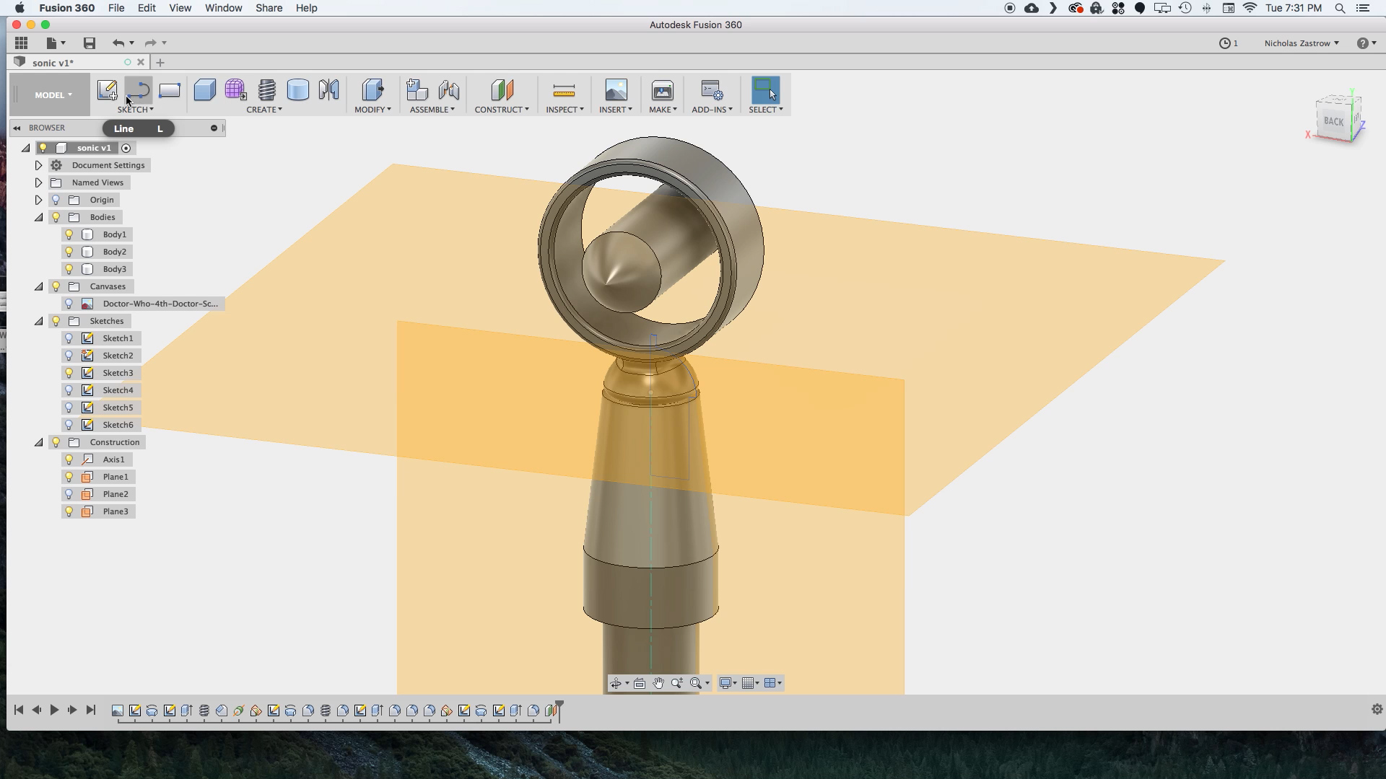Hide Plane1 with its light bulb
Image resolution: width=1386 pixels, height=779 pixels.
[x=69, y=477]
